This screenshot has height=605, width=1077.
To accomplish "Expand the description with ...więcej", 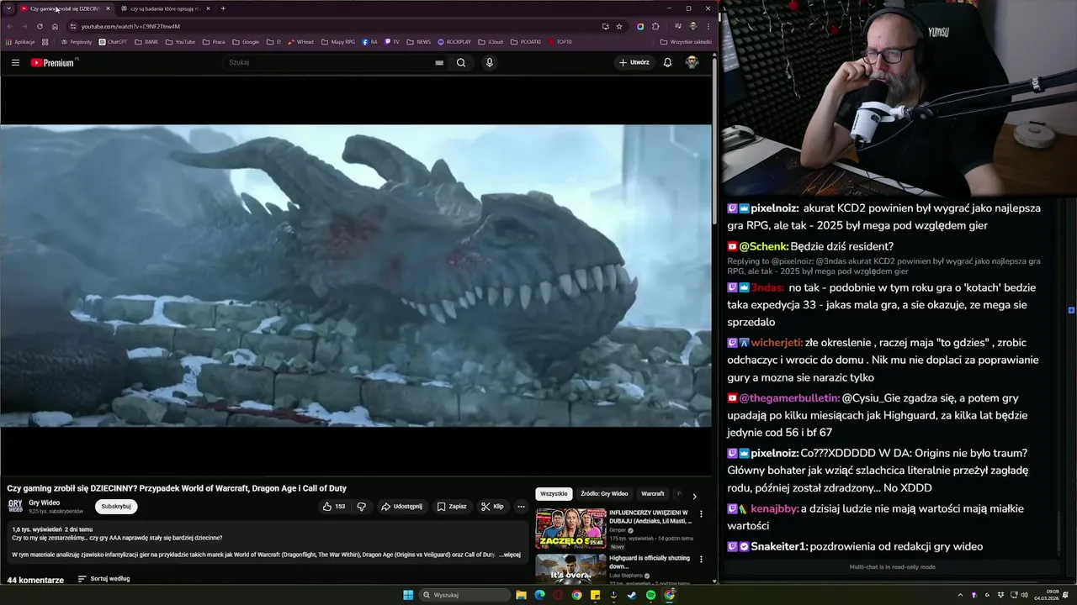I will pyautogui.click(x=510, y=555).
